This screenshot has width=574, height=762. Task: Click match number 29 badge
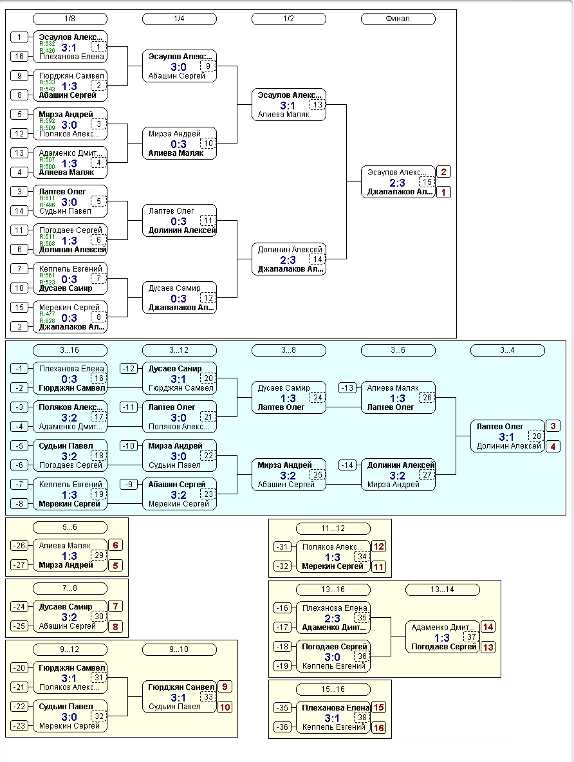pyautogui.click(x=98, y=555)
